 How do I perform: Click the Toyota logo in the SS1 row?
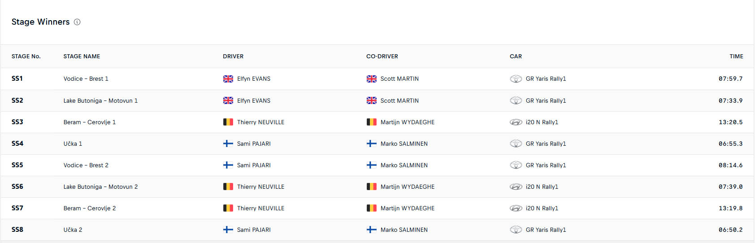tap(516, 79)
